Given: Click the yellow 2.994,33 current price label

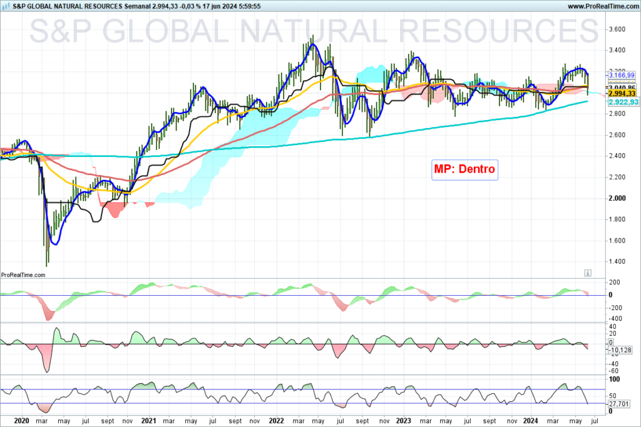Looking at the screenshot, I should pos(622,94).
